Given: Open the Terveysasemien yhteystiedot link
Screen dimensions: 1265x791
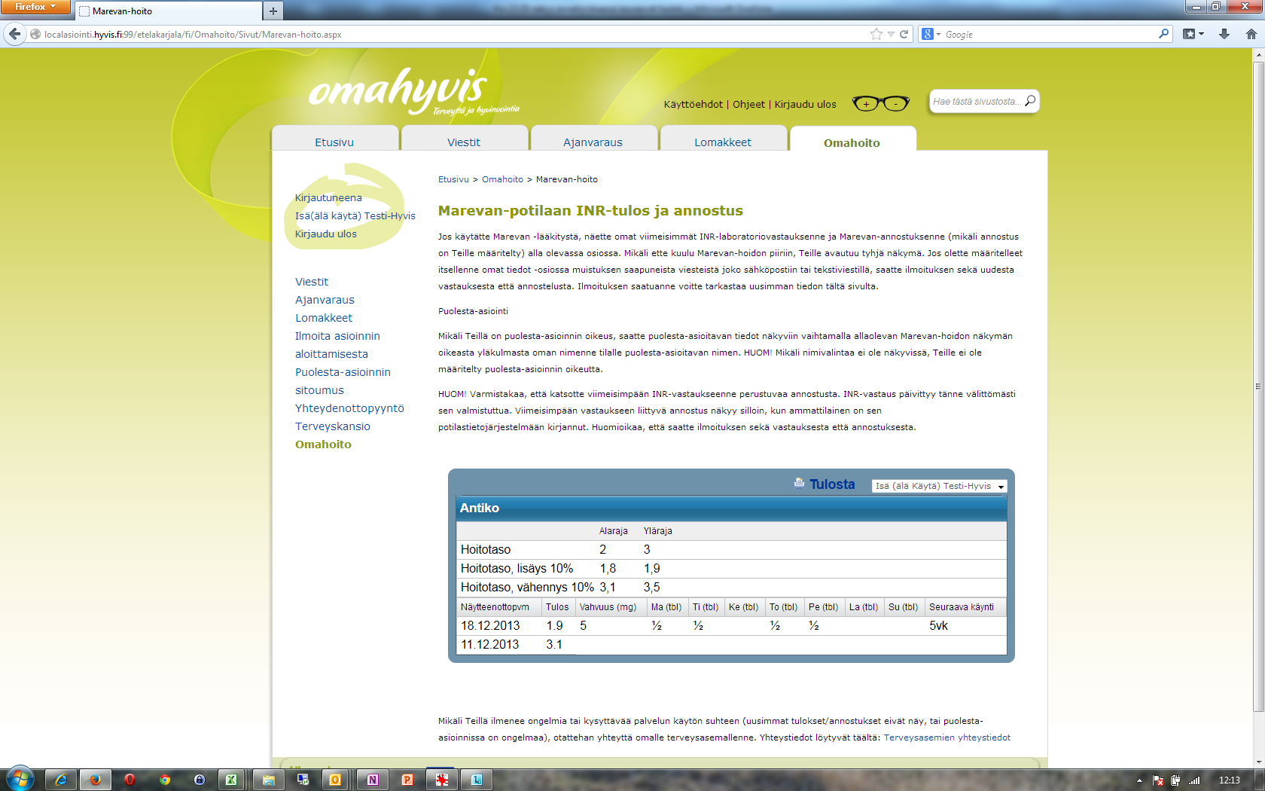Looking at the screenshot, I should (x=947, y=738).
